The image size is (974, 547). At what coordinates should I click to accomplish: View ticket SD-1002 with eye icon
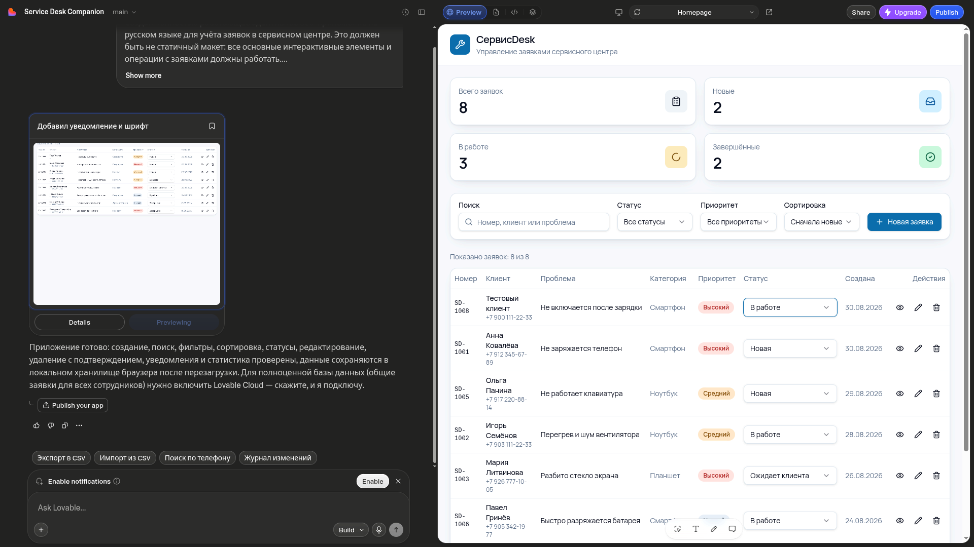click(x=900, y=435)
